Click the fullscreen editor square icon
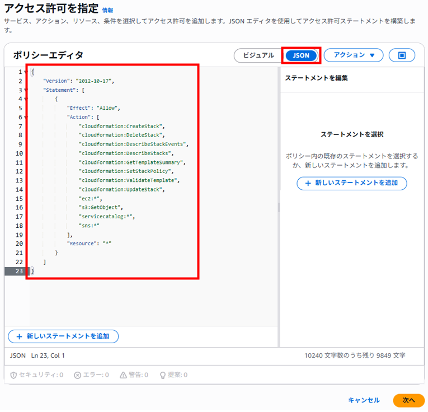Image resolution: width=428 pixels, height=412 pixels. [x=402, y=55]
